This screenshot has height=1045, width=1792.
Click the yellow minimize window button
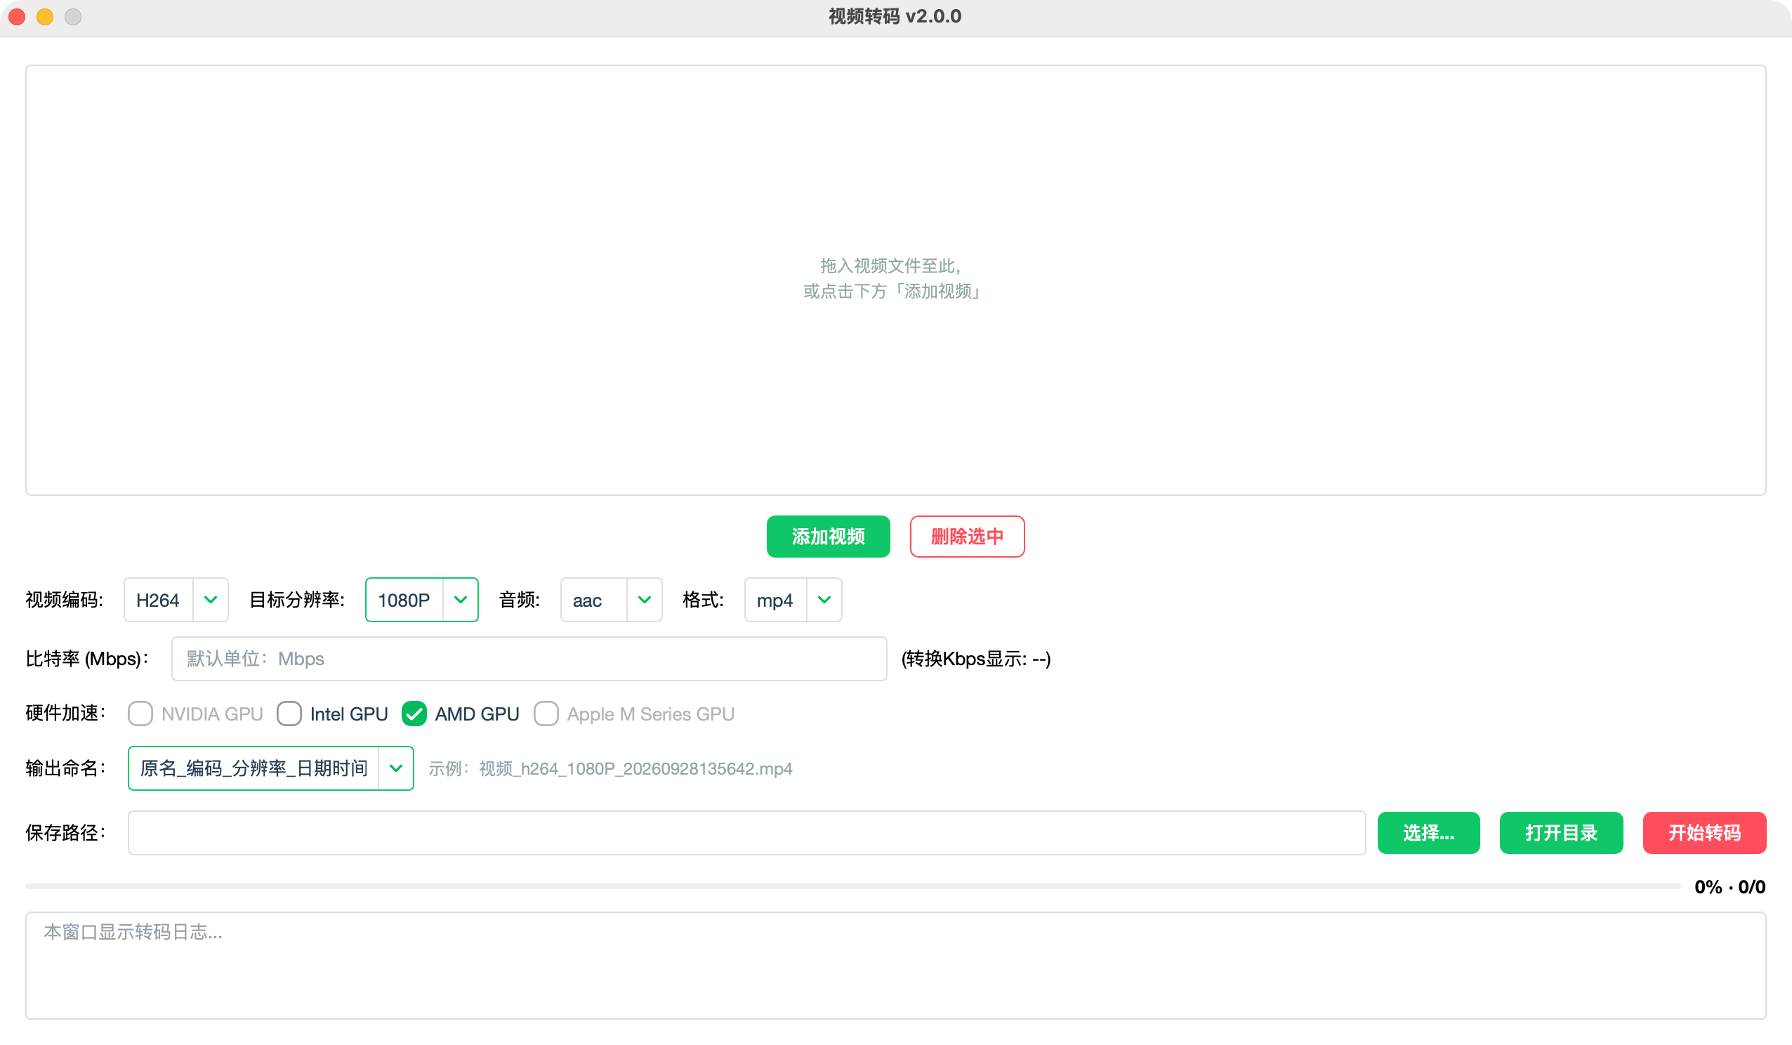click(x=45, y=16)
